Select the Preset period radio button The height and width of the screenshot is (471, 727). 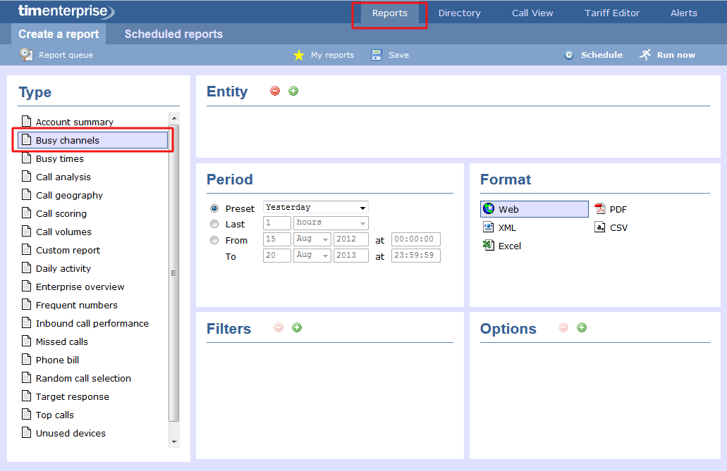(x=214, y=208)
